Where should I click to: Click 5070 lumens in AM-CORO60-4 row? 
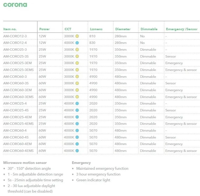coord(93,131)
